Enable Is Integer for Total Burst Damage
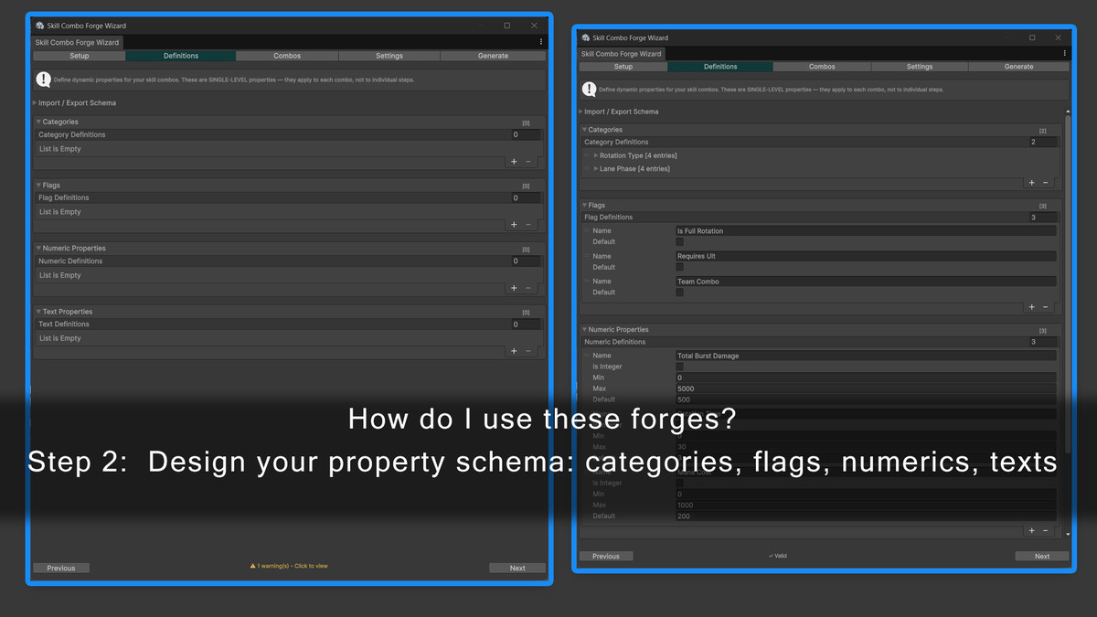 pos(679,367)
